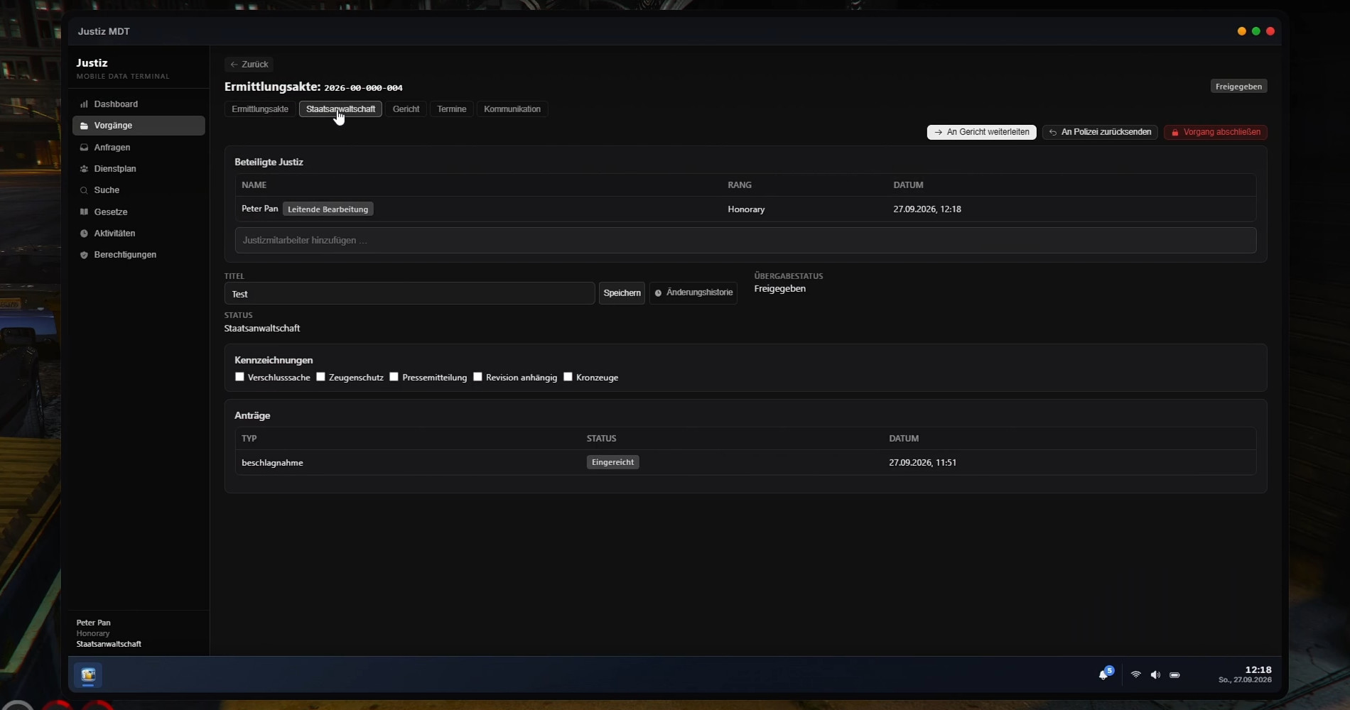Open the Termine tab
Screen dimensions: 1350x710
click(x=452, y=109)
